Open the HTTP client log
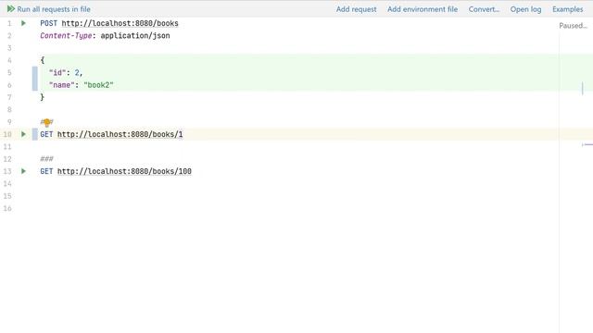Viewport: 593px width, 333px height. (x=525, y=9)
